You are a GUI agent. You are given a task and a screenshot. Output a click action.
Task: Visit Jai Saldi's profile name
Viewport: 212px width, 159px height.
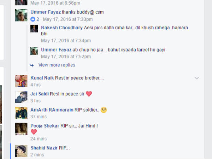40,94
